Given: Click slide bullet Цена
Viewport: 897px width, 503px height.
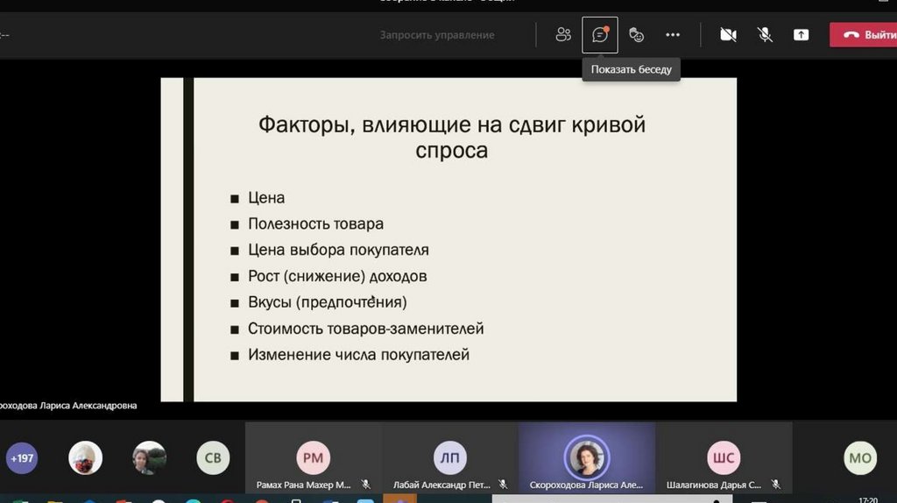Looking at the screenshot, I should pyautogui.click(x=266, y=198).
